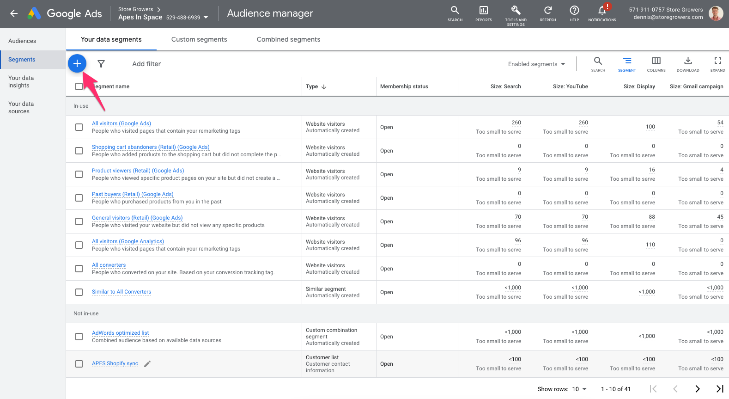Switch to Your data segments tab
This screenshot has width=729, height=399.
111,39
